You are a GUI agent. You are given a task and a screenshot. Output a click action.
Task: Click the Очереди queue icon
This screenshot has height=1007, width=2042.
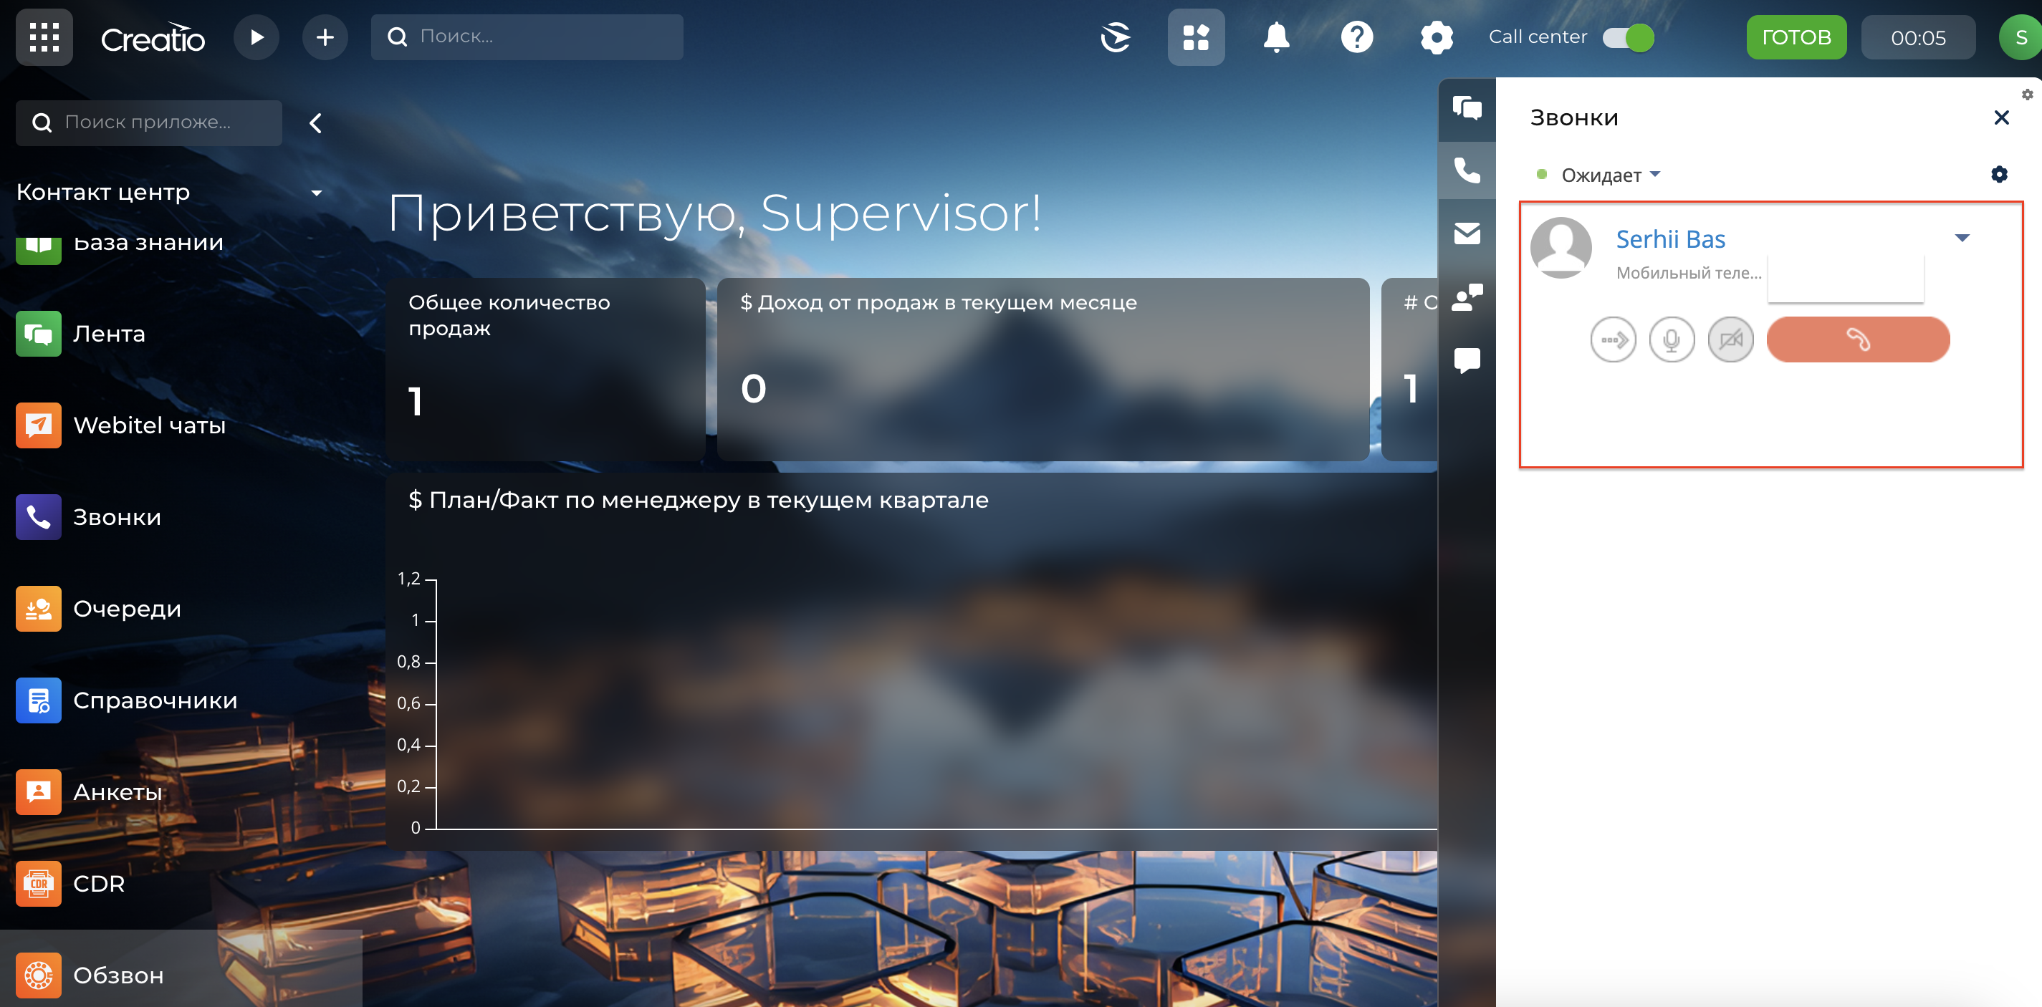39,609
